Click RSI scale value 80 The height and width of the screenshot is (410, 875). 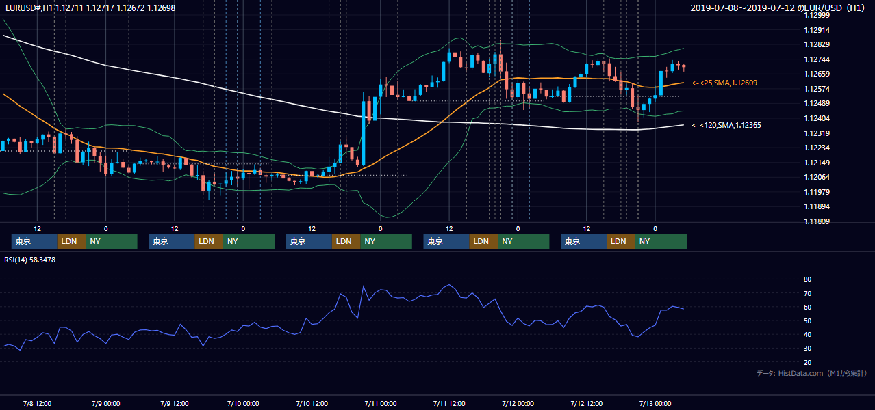807,279
